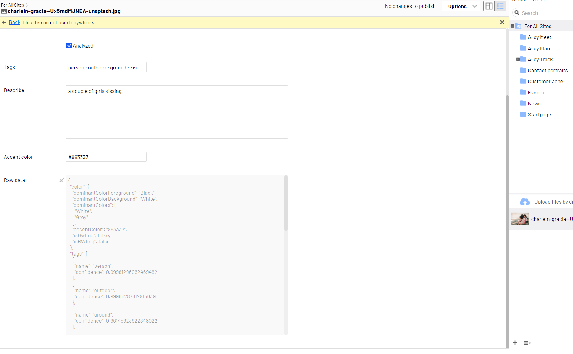Image resolution: width=573 pixels, height=354 pixels.
Task: Click the cloud upload icon
Action: click(x=525, y=202)
